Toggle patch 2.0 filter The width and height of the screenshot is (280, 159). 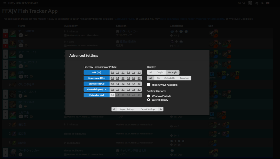(x=112, y=73)
